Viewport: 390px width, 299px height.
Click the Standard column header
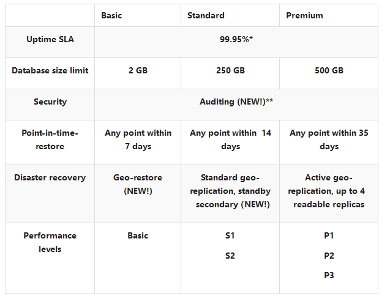click(206, 15)
